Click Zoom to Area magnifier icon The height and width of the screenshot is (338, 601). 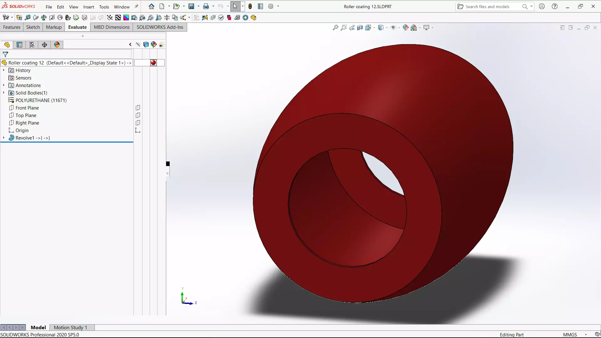[x=344, y=28]
